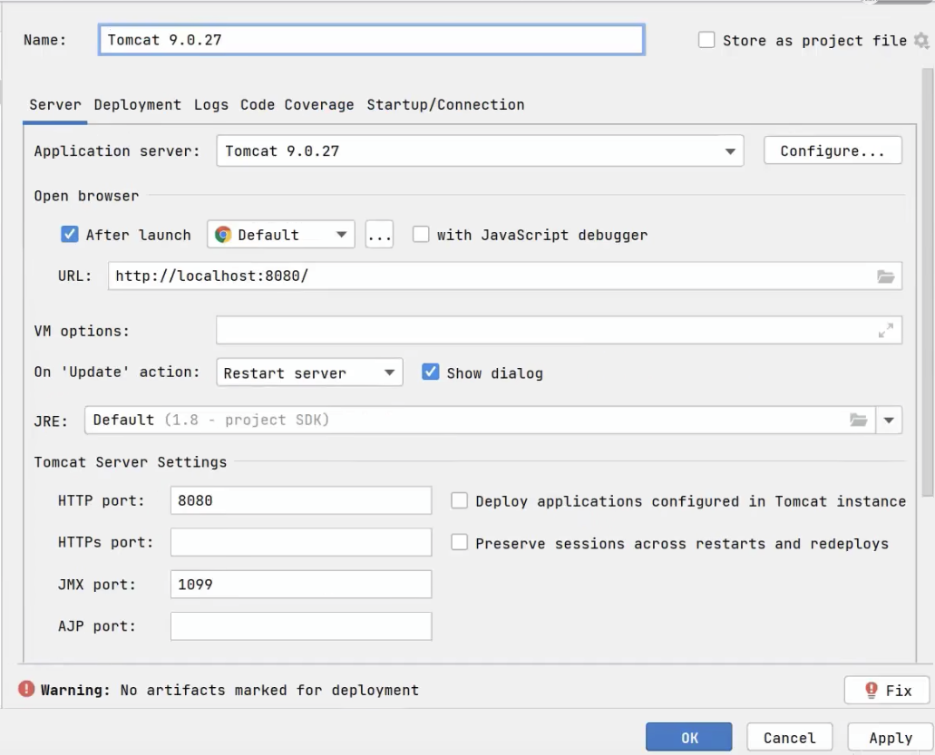Click the red warning icon at bottom left
935x755 pixels.
tap(26, 689)
